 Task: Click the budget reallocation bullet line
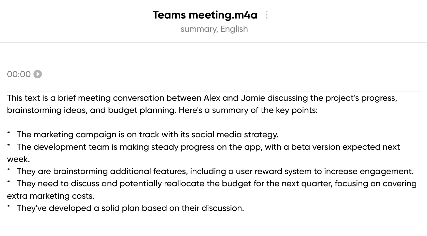[x=212, y=189]
